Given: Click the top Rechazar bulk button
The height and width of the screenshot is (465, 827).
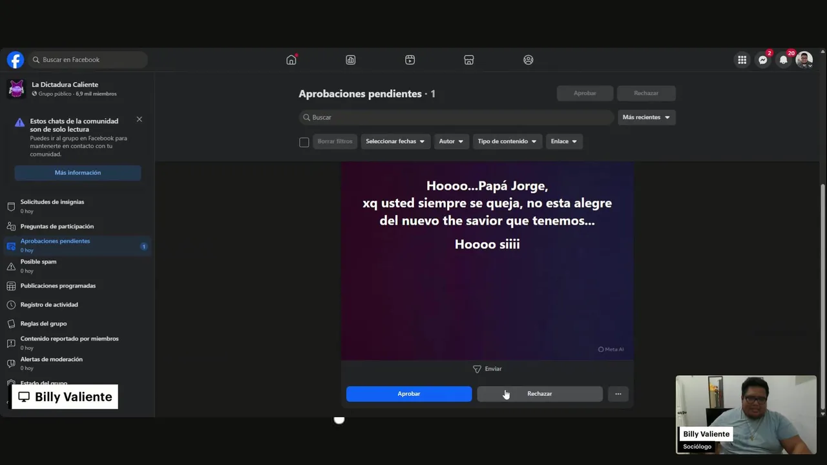Looking at the screenshot, I should coord(646,93).
